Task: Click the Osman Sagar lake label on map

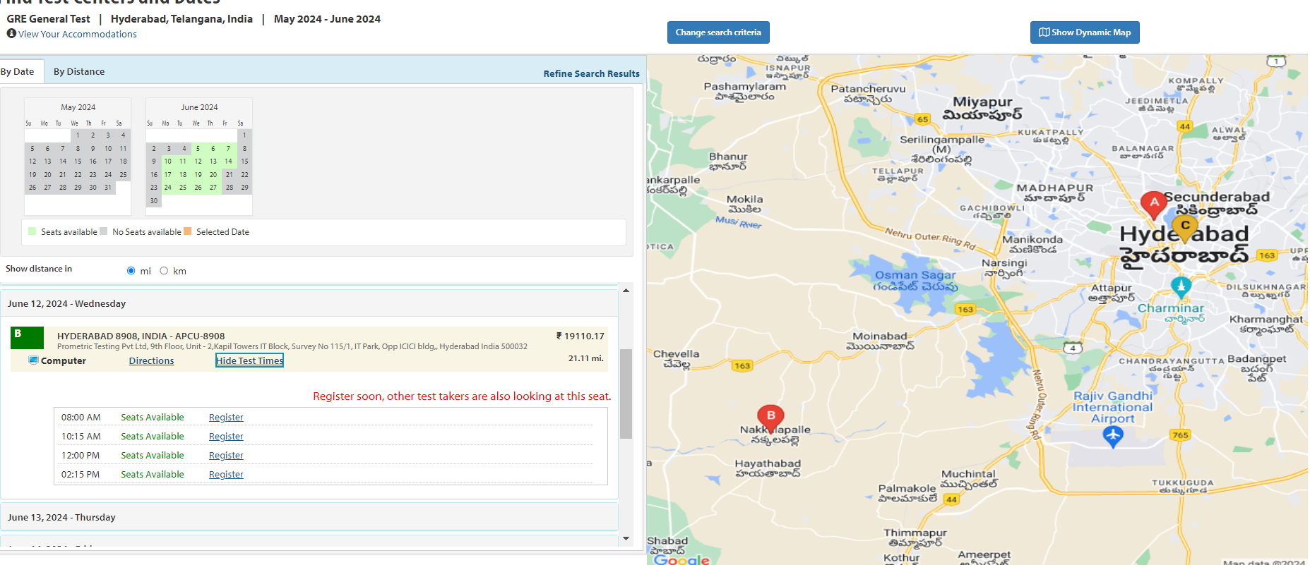Action: pos(915,280)
